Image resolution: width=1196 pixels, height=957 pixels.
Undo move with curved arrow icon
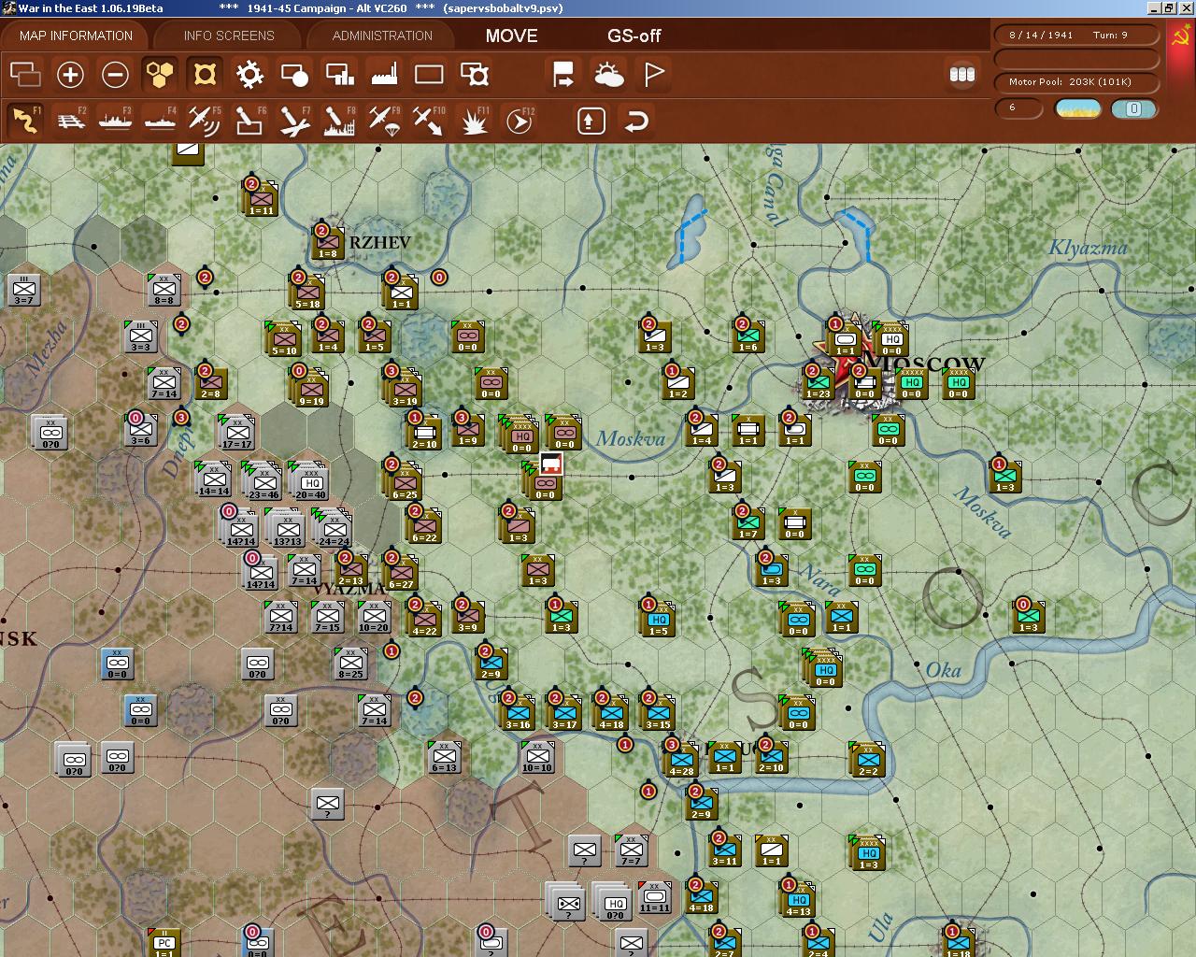pos(636,121)
